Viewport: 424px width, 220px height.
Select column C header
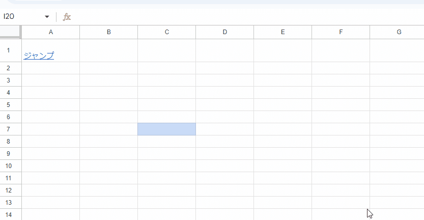pos(167,32)
